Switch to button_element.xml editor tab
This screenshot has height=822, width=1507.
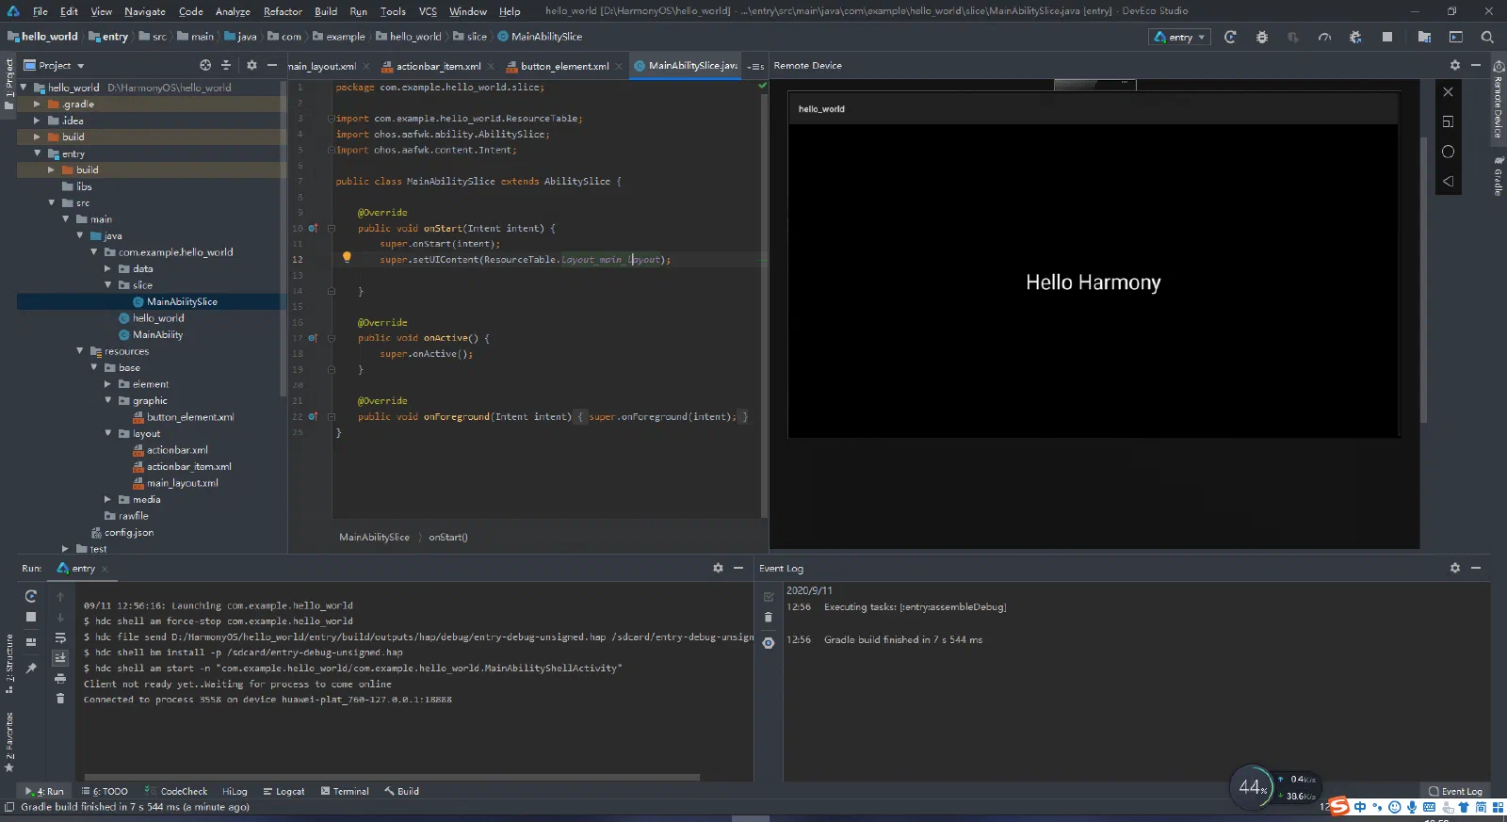(564, 66)
